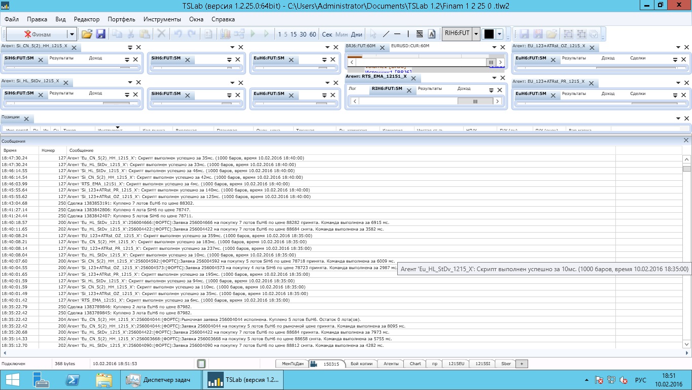Open the Портфель menu
692x390 pixels.
click(x=121, y=19)
